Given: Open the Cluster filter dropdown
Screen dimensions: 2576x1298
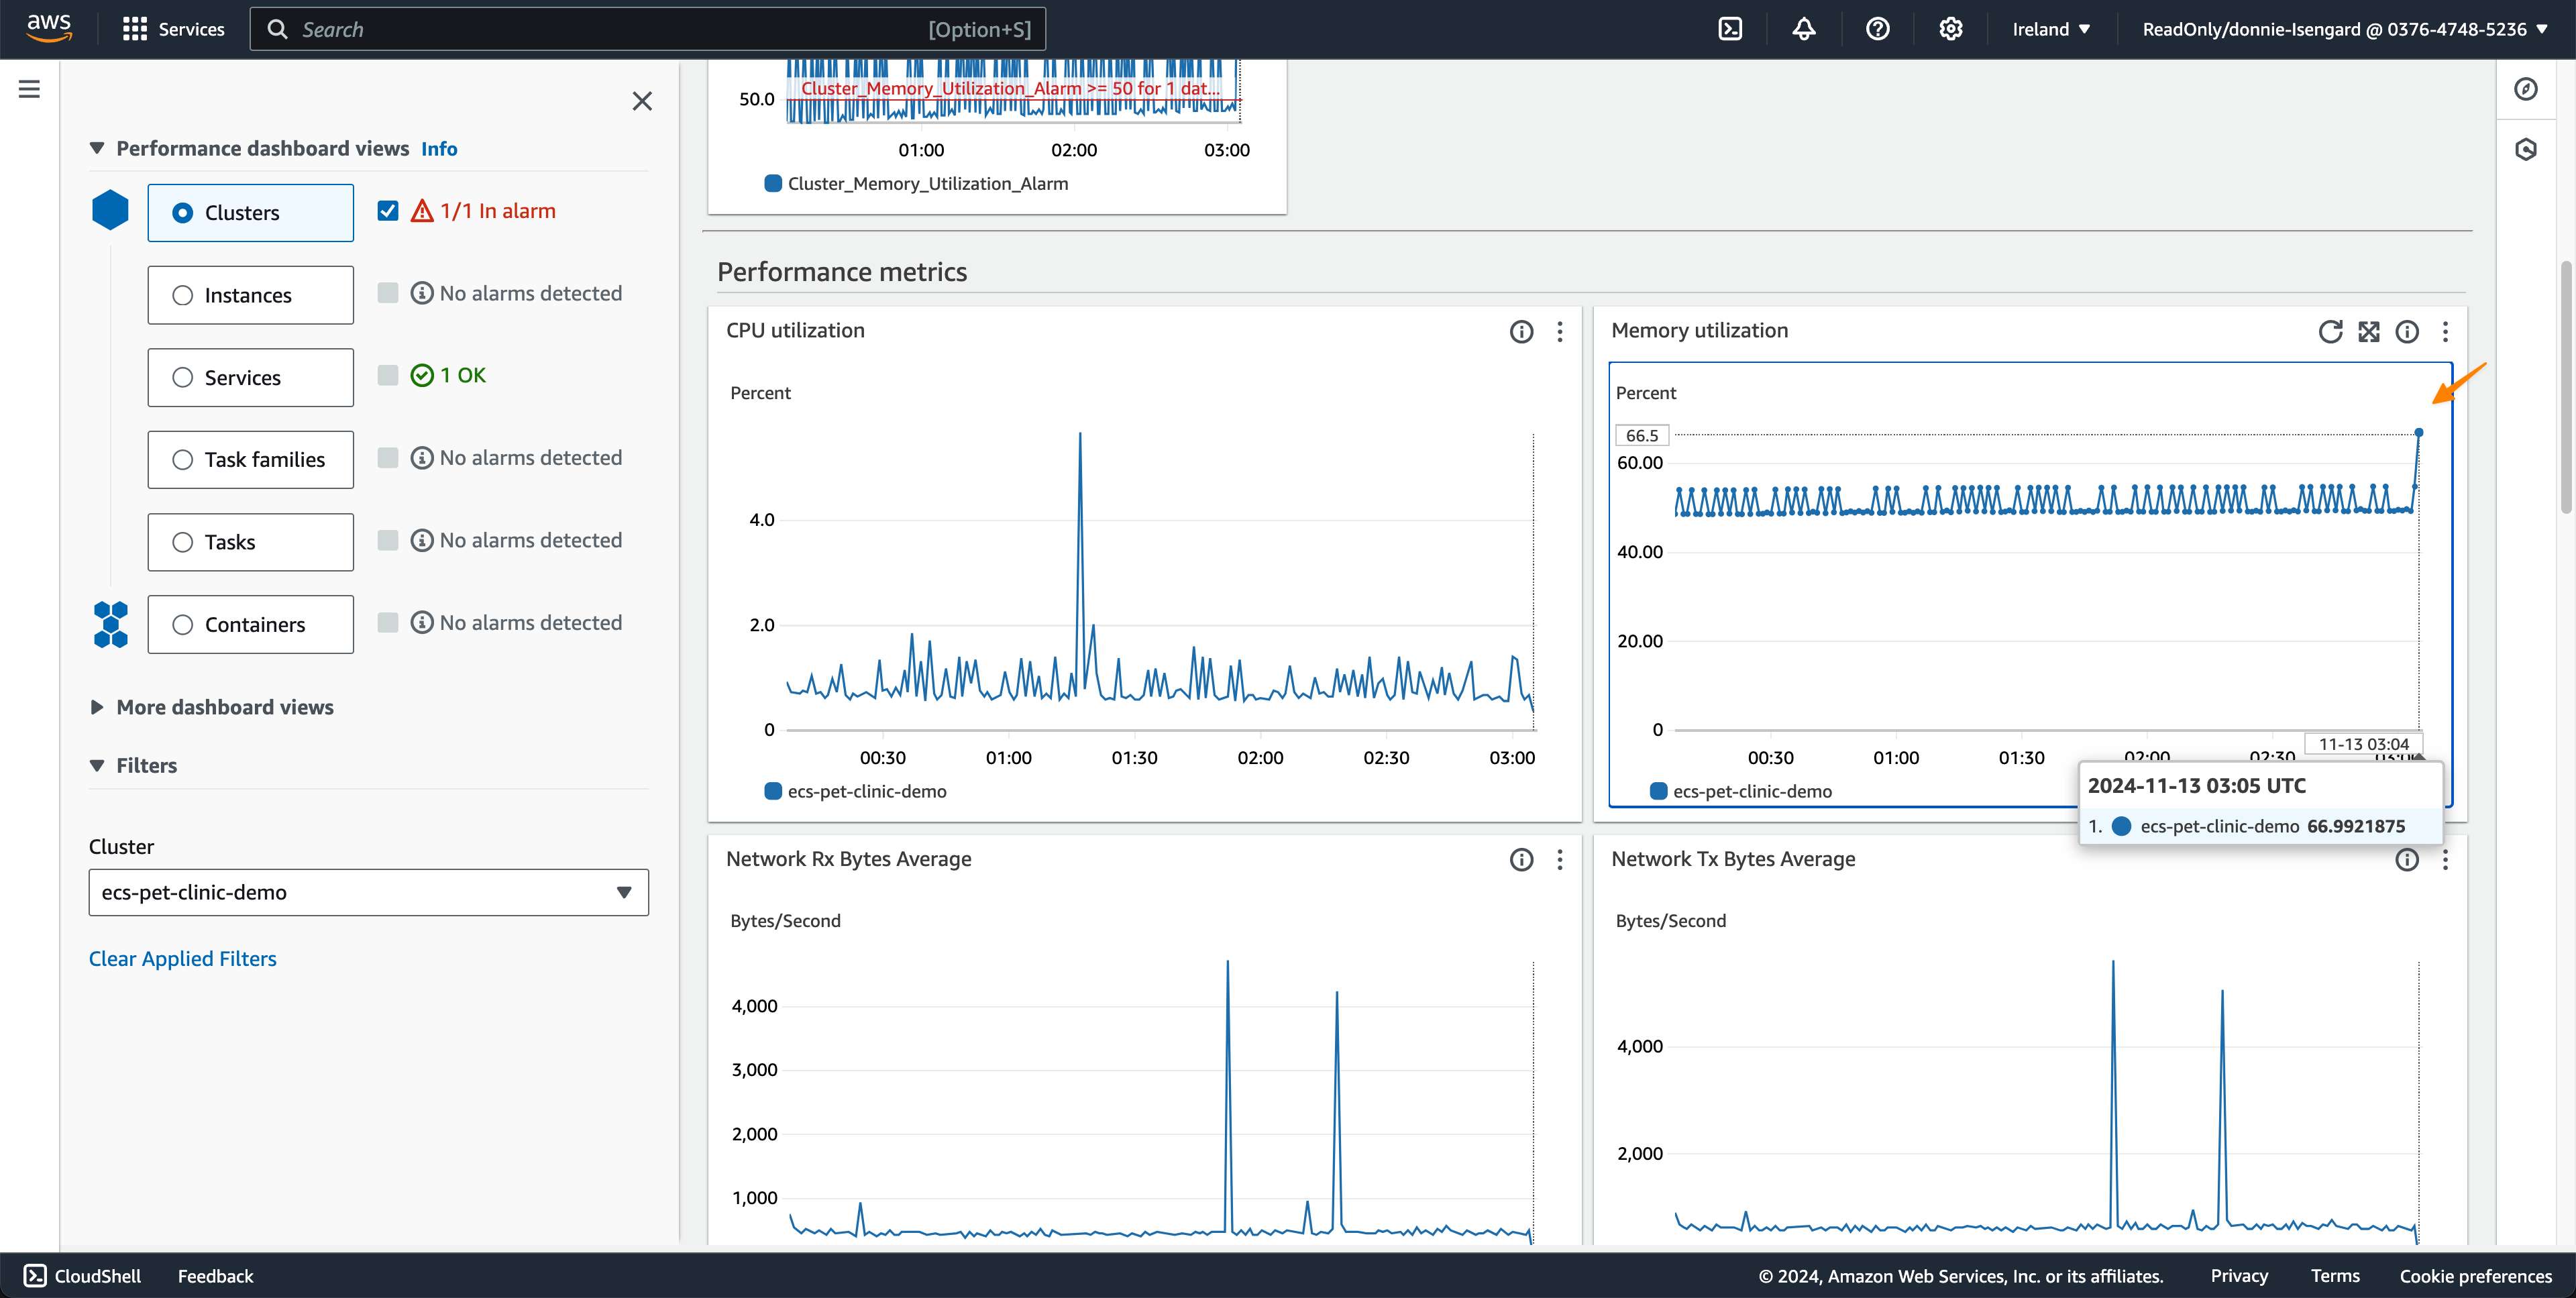Looking at the screenshot, I should point(368,892).
